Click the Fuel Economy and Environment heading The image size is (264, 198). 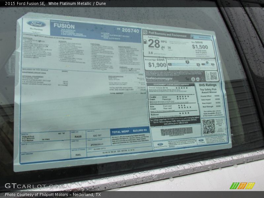(x=168, y=34)
